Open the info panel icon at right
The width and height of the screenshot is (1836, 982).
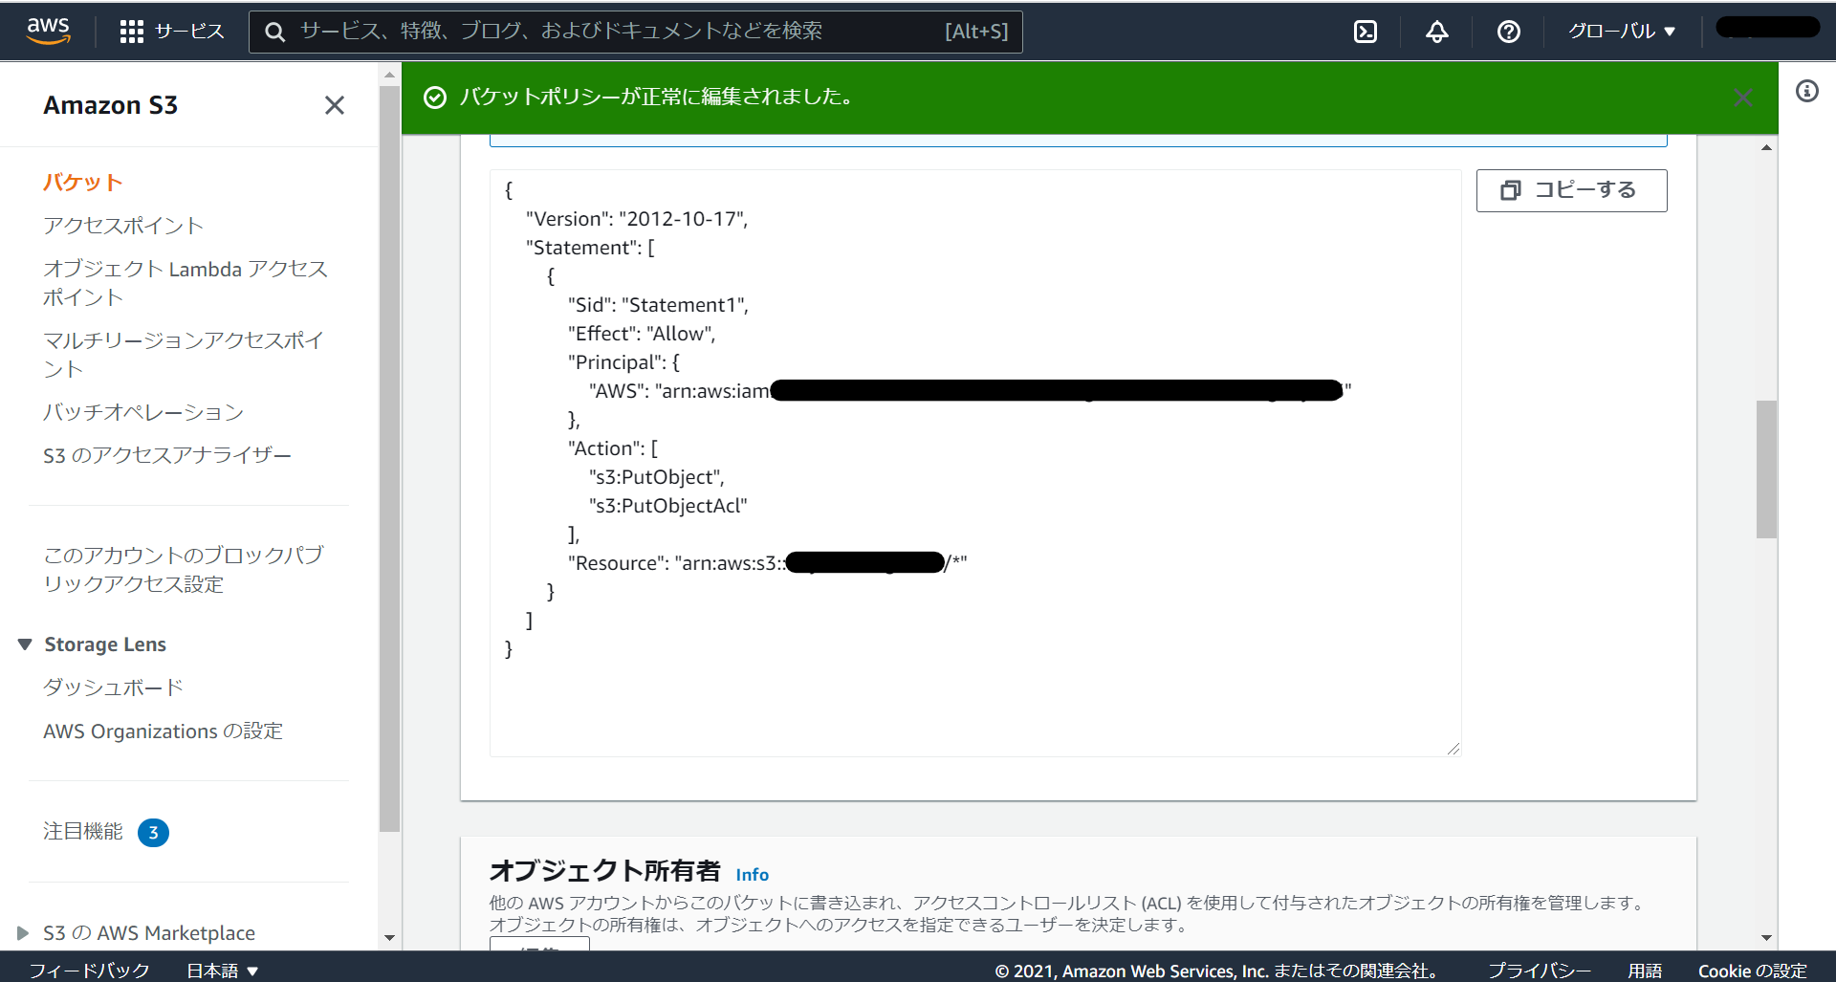click(1806, 91)
